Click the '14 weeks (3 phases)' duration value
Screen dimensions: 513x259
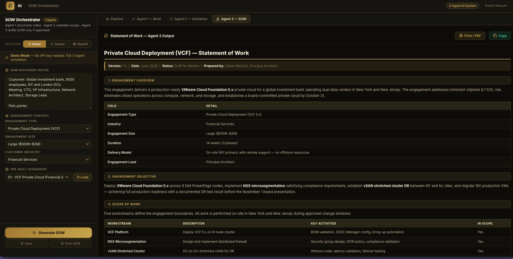click(222, 143)
